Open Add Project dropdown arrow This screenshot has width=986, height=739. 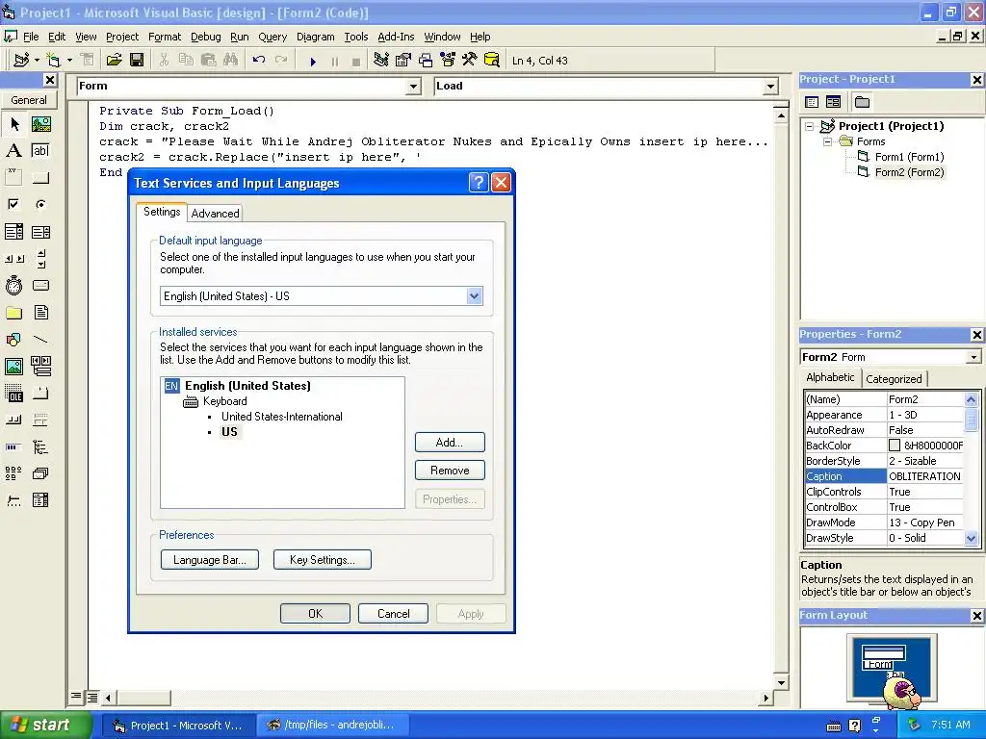coord(38,61)
